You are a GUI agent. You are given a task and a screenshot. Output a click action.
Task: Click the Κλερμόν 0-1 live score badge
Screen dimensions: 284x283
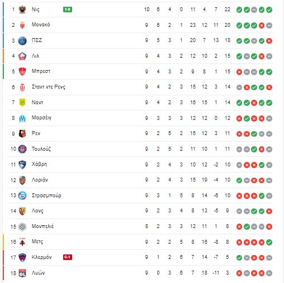[68, 257]
